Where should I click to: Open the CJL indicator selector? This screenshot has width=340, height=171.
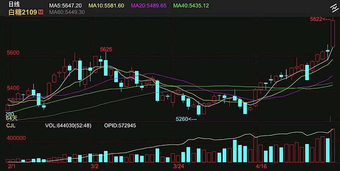[10, 126]
